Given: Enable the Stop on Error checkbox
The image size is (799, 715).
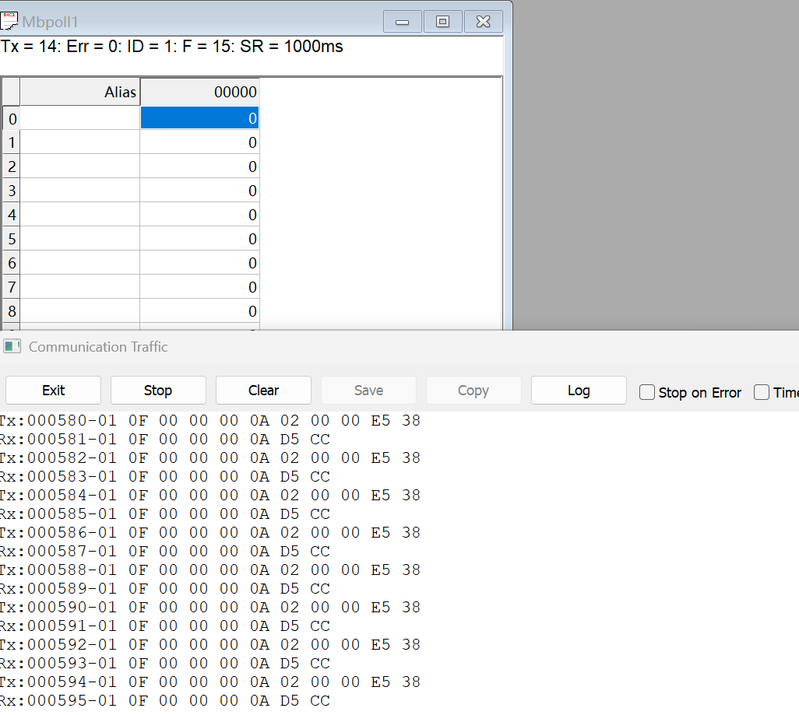Looking at the screenshot, I should [647, 393].
